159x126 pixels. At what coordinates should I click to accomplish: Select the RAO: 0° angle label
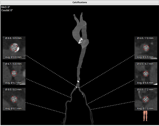6,7
